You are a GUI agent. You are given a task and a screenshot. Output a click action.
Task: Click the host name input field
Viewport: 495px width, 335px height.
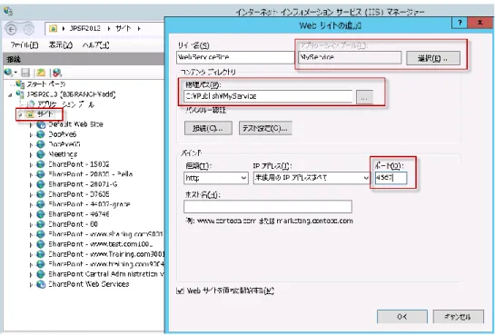[x=268, y=206]
